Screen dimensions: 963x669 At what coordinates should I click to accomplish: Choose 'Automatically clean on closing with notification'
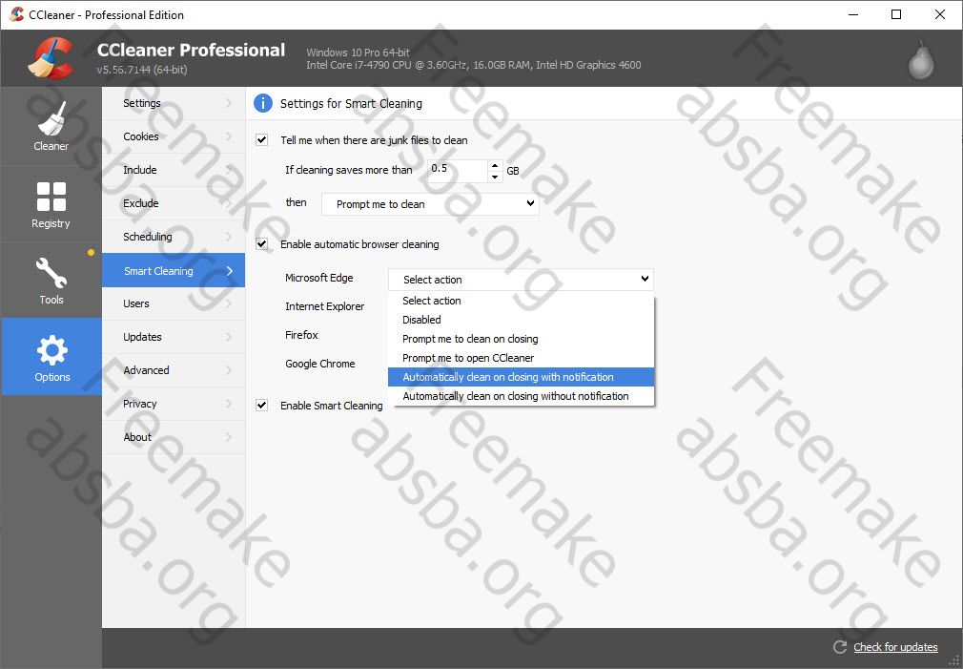pyautogui.click(x=521, y=377)
